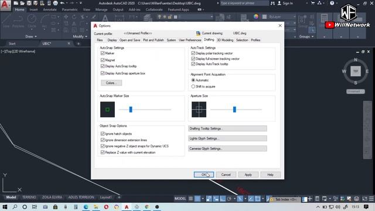The image size is (375, 211).
Task: Click the Lights Glyph Settings button
Action: coord(227,138)
